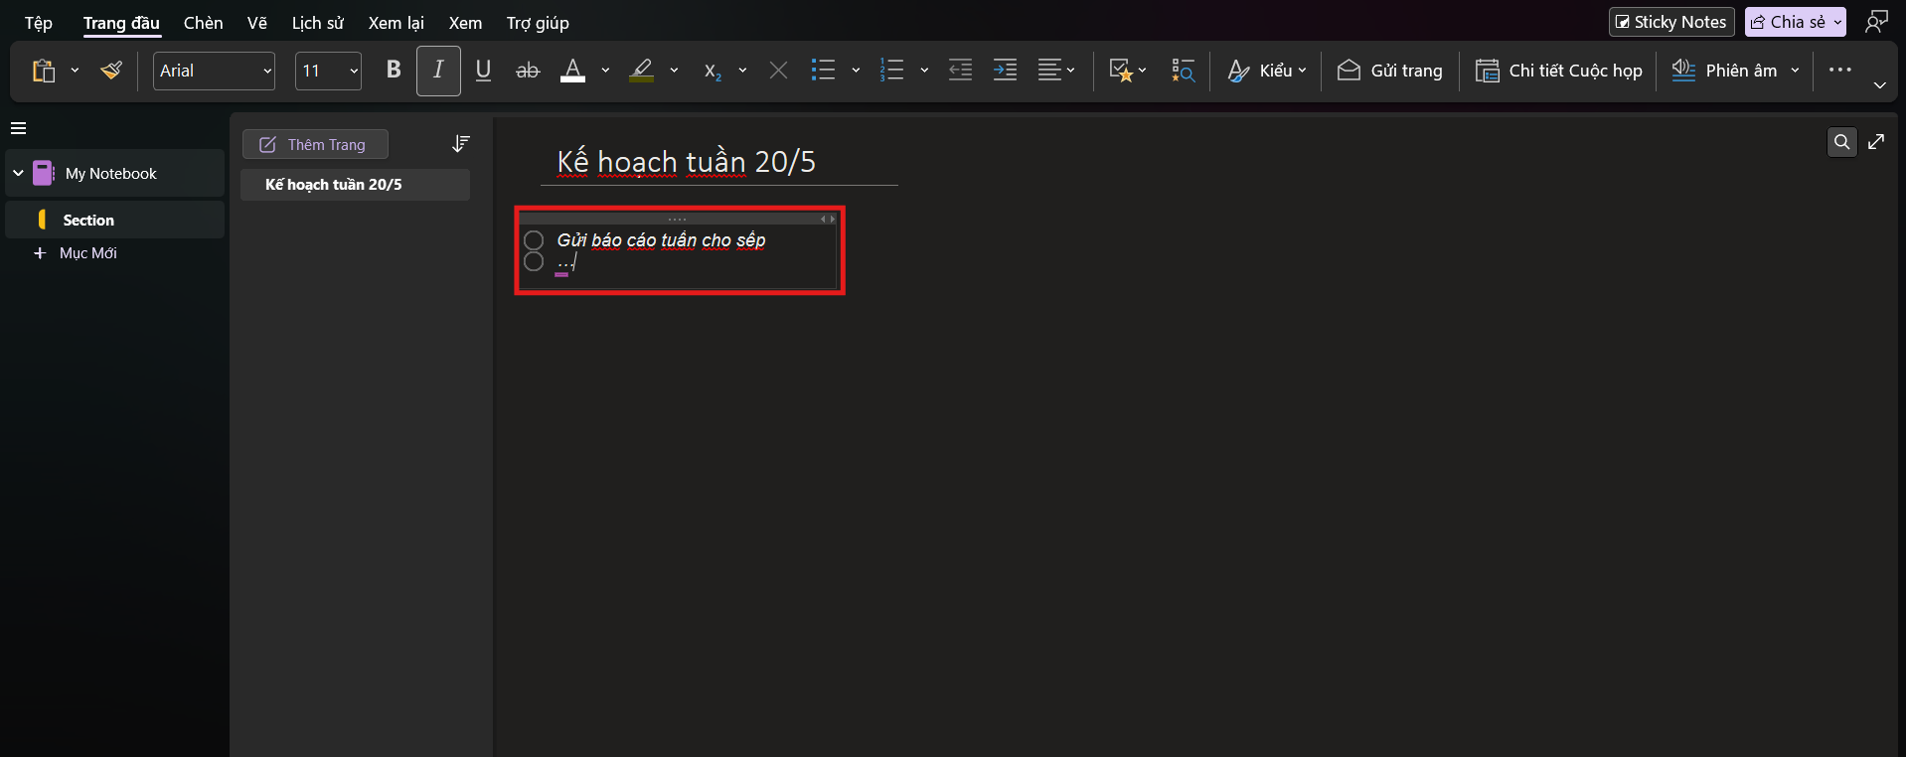The image size is (1906, 757).
Task: Toggle Bold formatting
Action: pos(394,71)
